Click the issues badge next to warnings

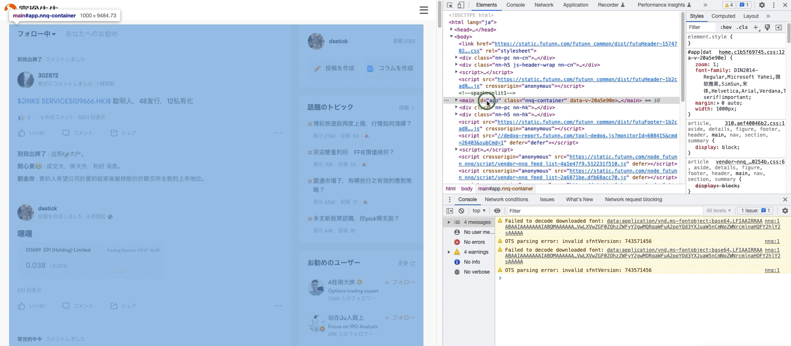(x=745, y=5)
